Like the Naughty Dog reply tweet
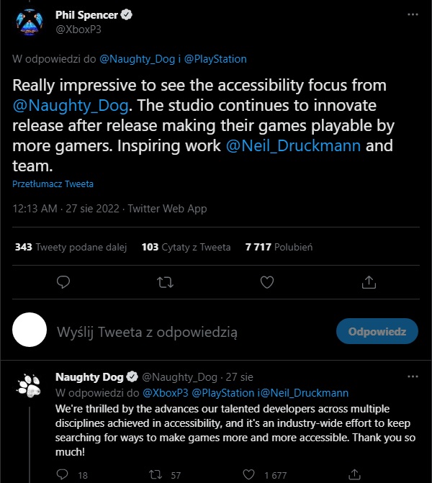Viewport: 432px width, 483px height. click(x=250, y=474)
